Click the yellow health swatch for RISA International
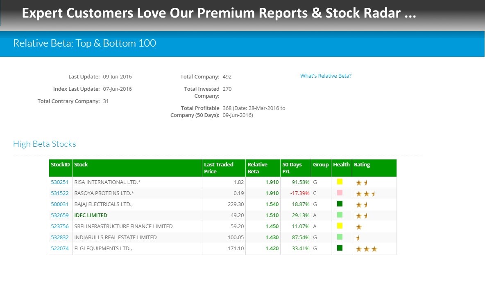 [340, 182]
